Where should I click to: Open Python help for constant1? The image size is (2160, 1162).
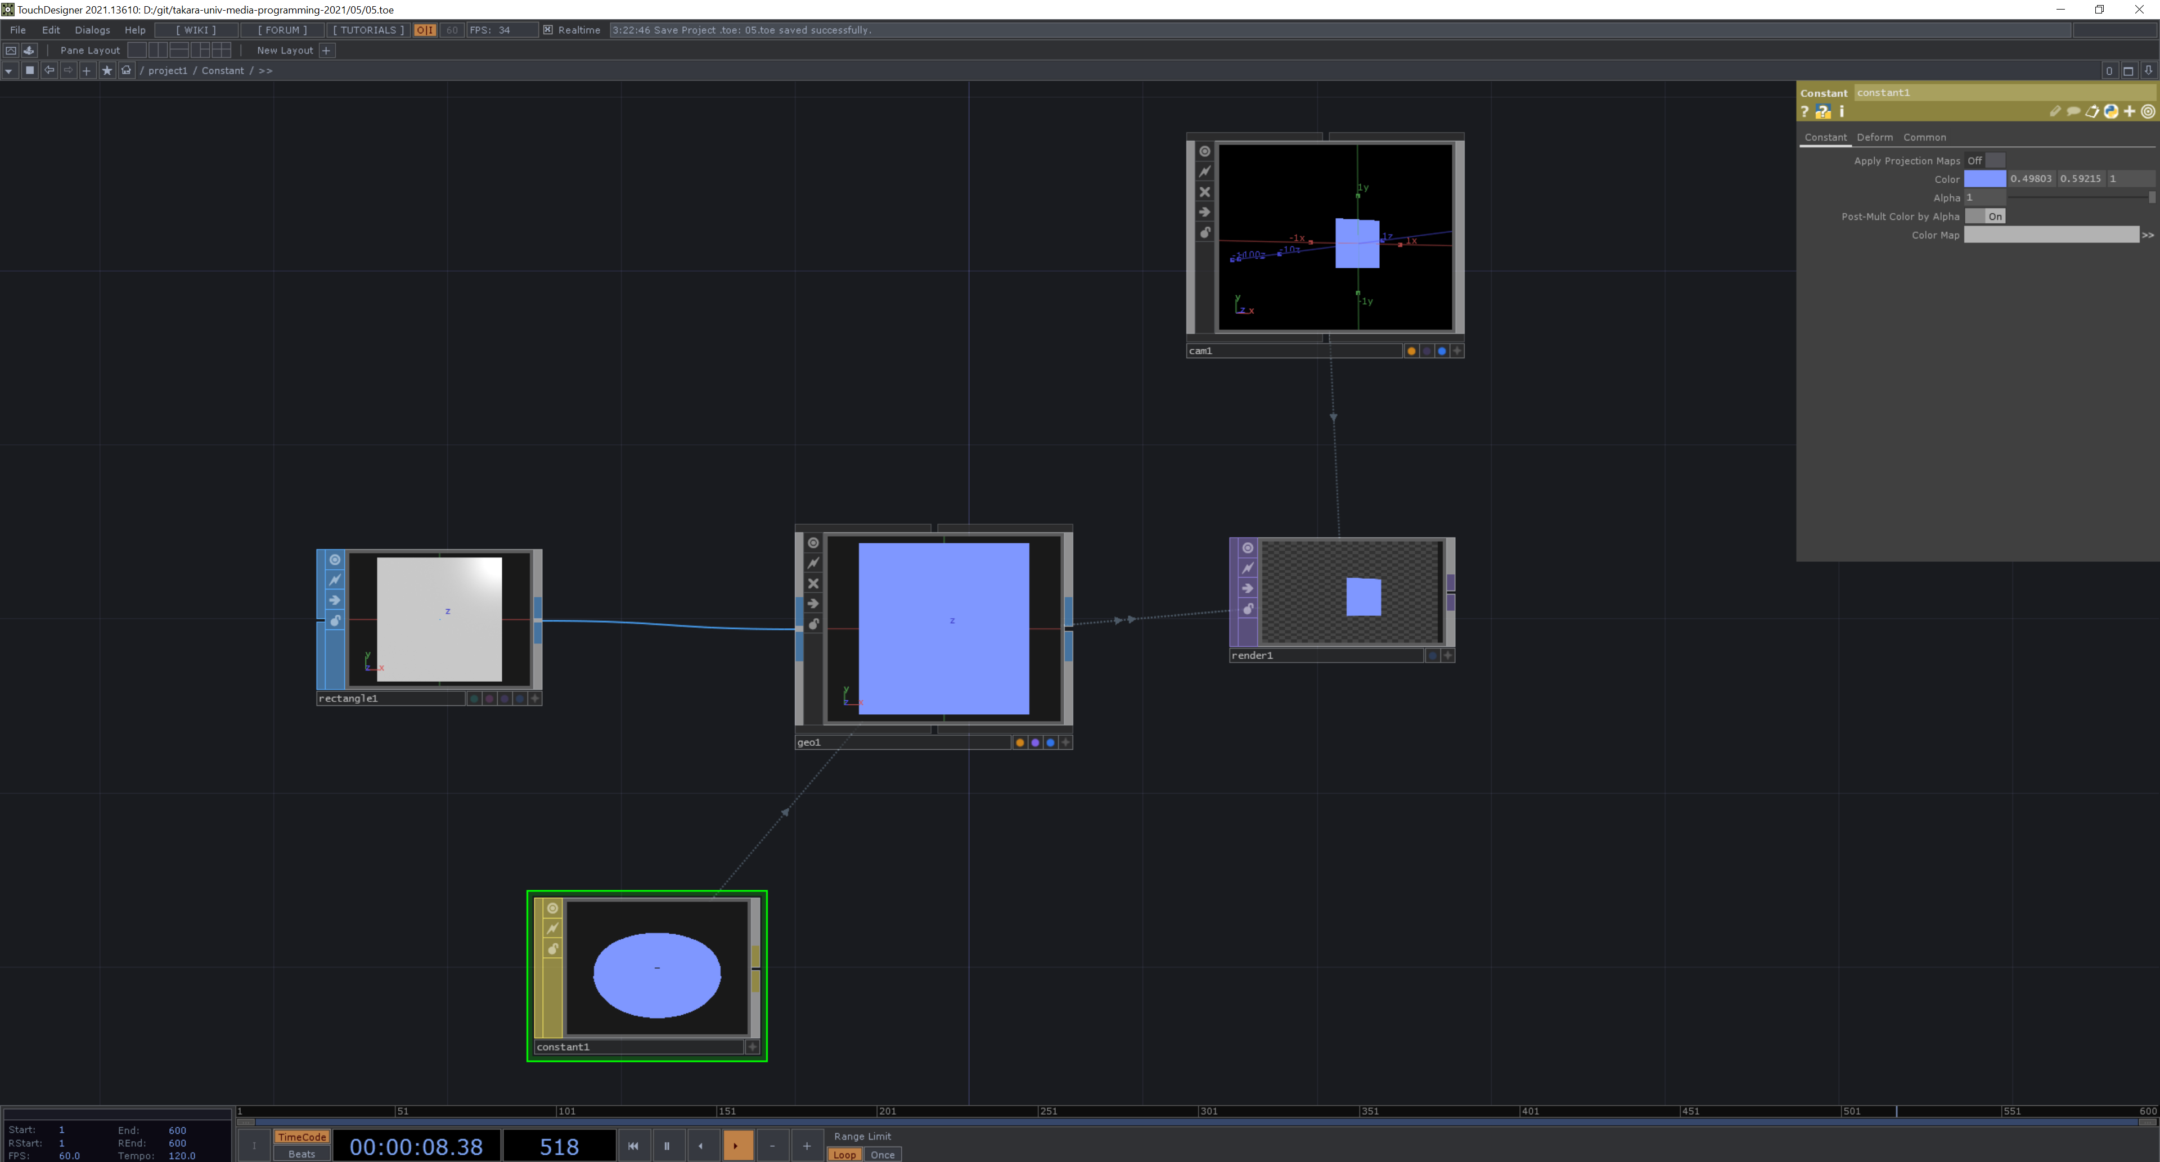click(1823, 111)
